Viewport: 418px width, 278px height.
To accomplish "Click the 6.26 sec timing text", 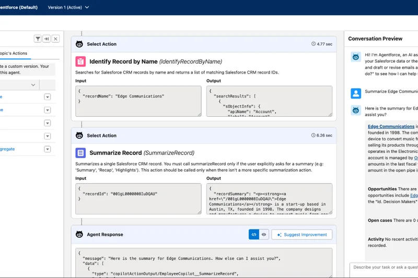I will click(324, 136).
